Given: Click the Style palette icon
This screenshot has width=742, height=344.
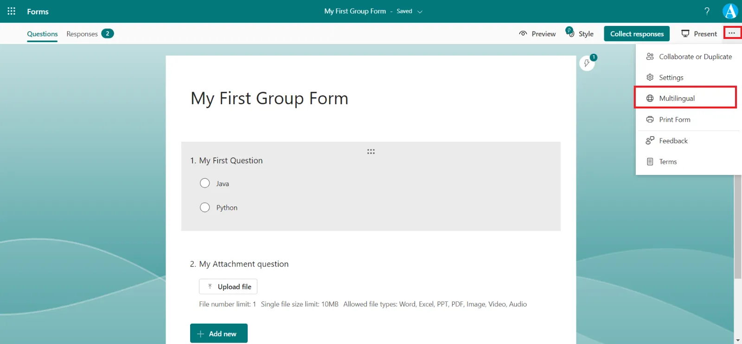Looking at the screenshot, I should click(x=570, y=32).
